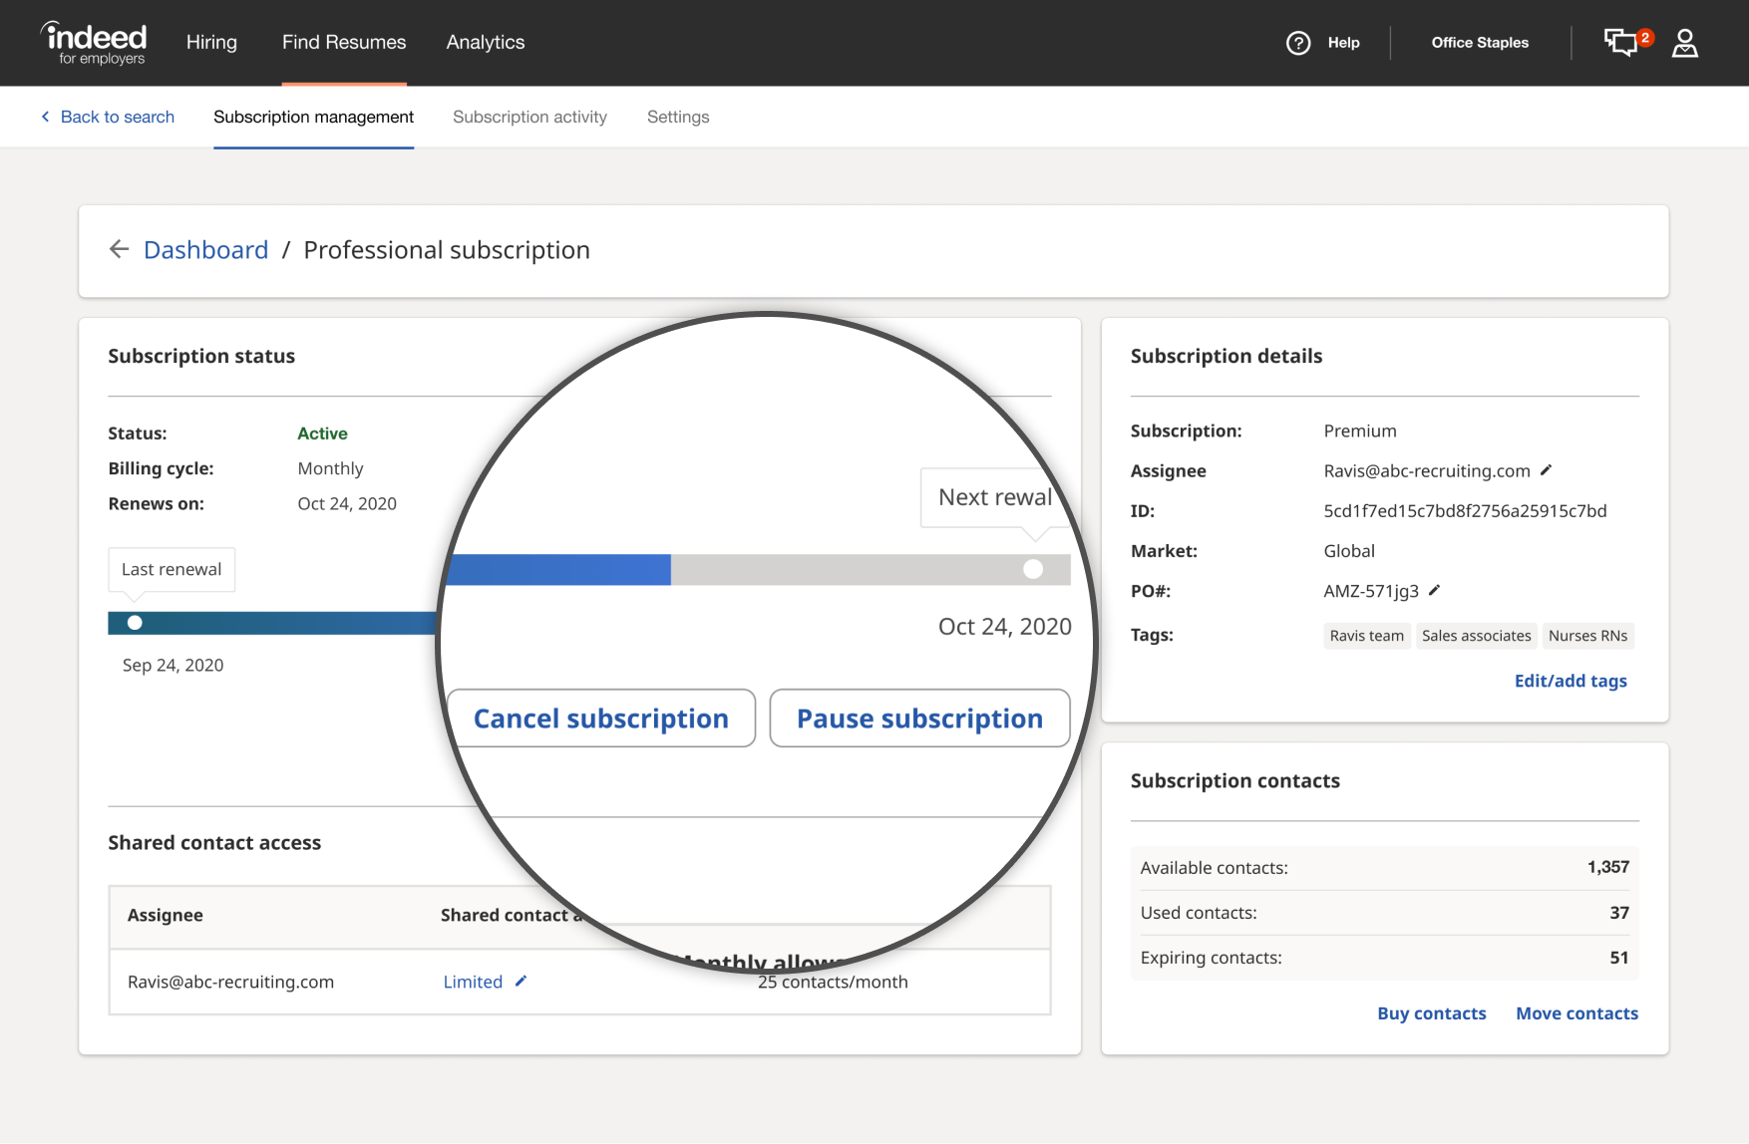Click the Monthly billing cycle value
Viewport: 1749px width, 1144px height.
tap(330, 468)
